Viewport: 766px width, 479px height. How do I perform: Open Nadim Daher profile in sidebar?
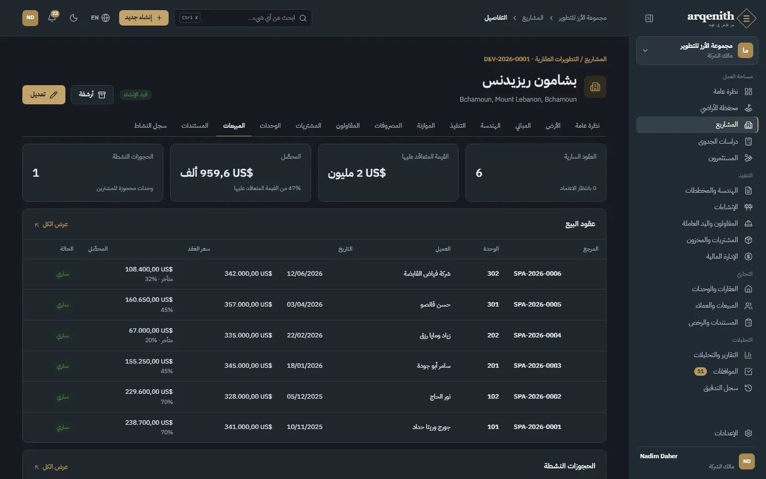point(697,461)
